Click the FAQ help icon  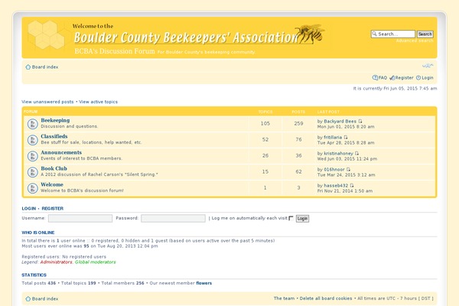(x=375, y=77)
